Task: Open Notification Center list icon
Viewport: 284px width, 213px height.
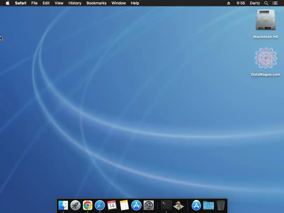Action: (x=275, y=3)
